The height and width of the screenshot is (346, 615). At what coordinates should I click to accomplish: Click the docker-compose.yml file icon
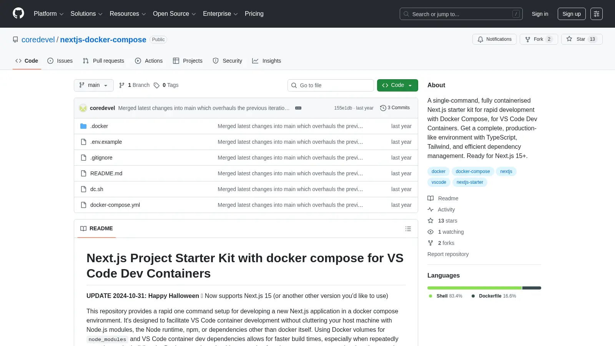pos(83,205)
